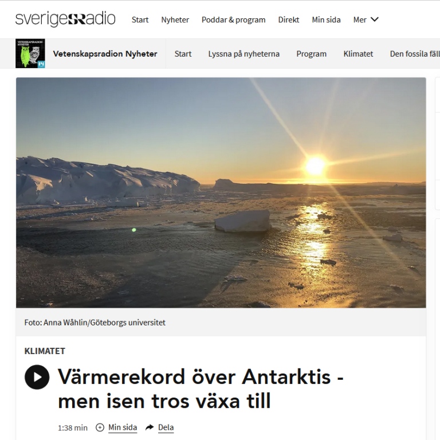
Task: Click the share arrow icon beside Dela
Action: coord(150,427)
